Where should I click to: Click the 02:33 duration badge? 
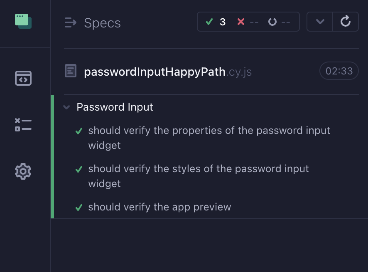coord(339,71)
